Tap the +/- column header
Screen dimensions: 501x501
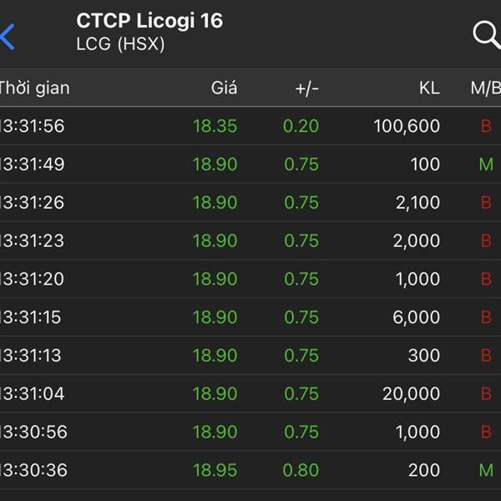(x=306, y=88)
